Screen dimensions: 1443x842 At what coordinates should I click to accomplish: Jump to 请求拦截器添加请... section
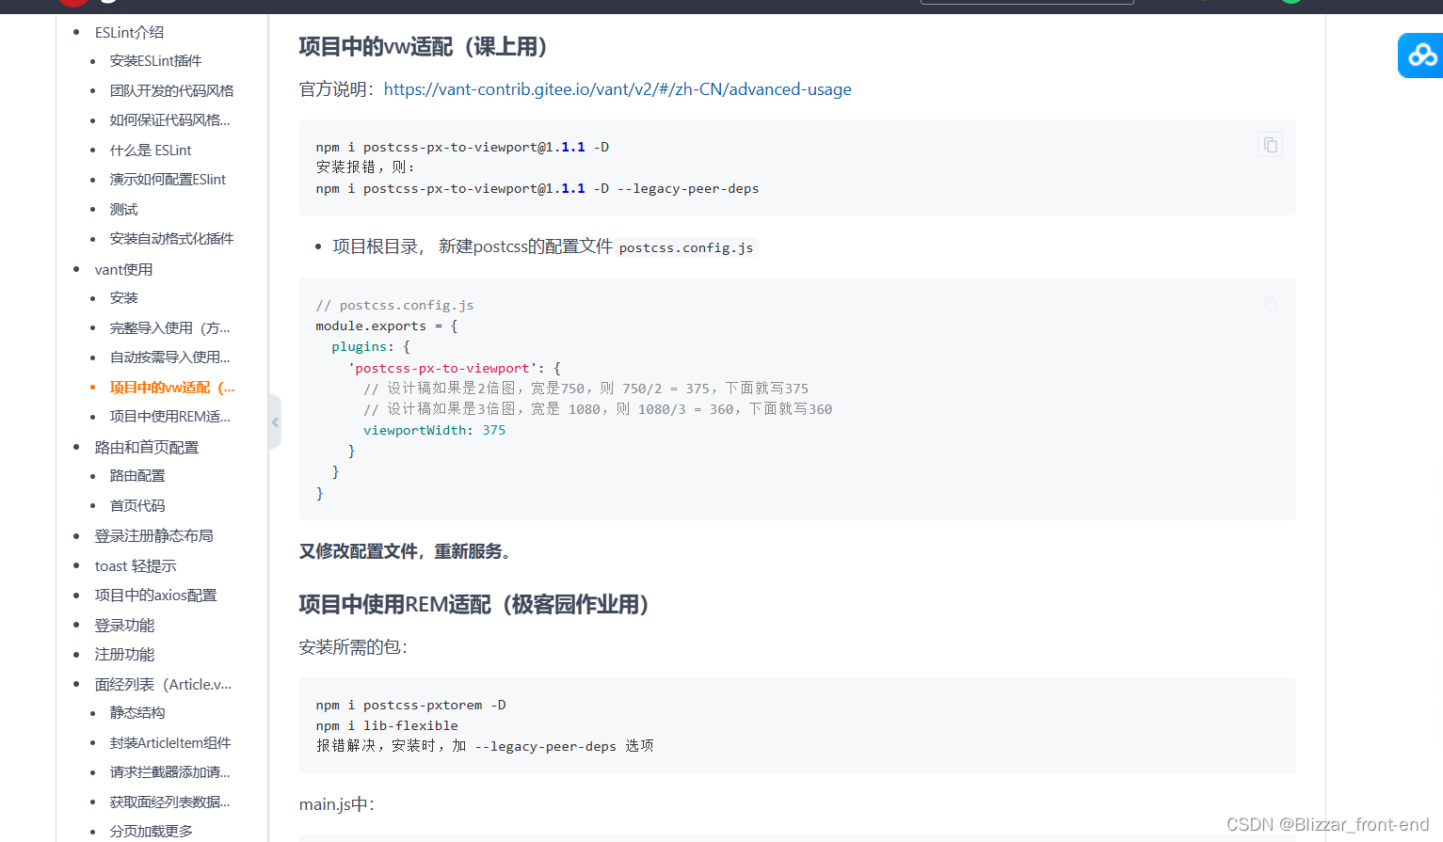(x=169, y=772)
